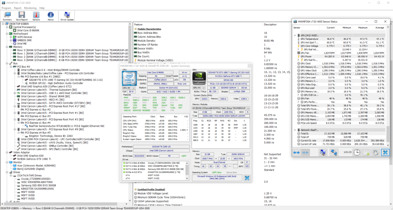Click the Acer monitor tree icon
The height and width of the screenshot is (210, 393).
(15, 166)
